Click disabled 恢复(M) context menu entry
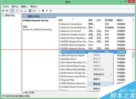The height and width of the screenshot is (99, 136). pos(101,66)
